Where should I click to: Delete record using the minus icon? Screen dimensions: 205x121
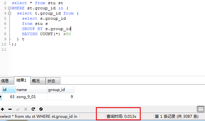tap(10, 109)
